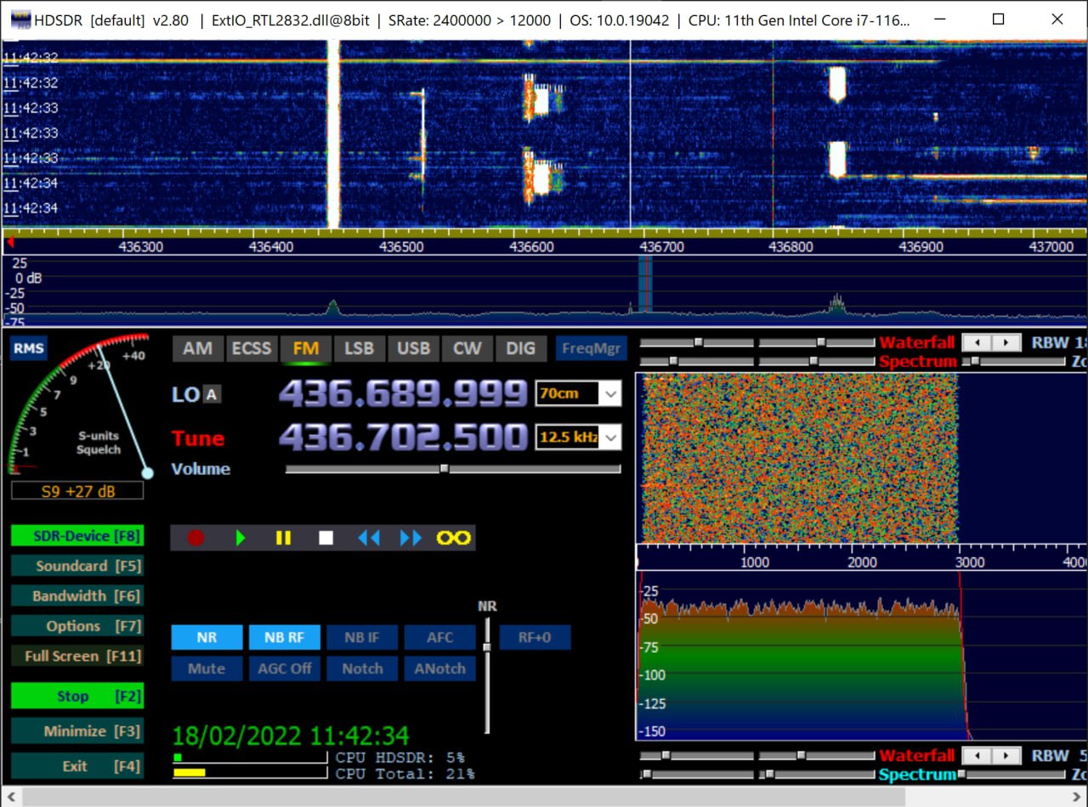Expand the 12.5 kHz step dropdown

[610, 438]
